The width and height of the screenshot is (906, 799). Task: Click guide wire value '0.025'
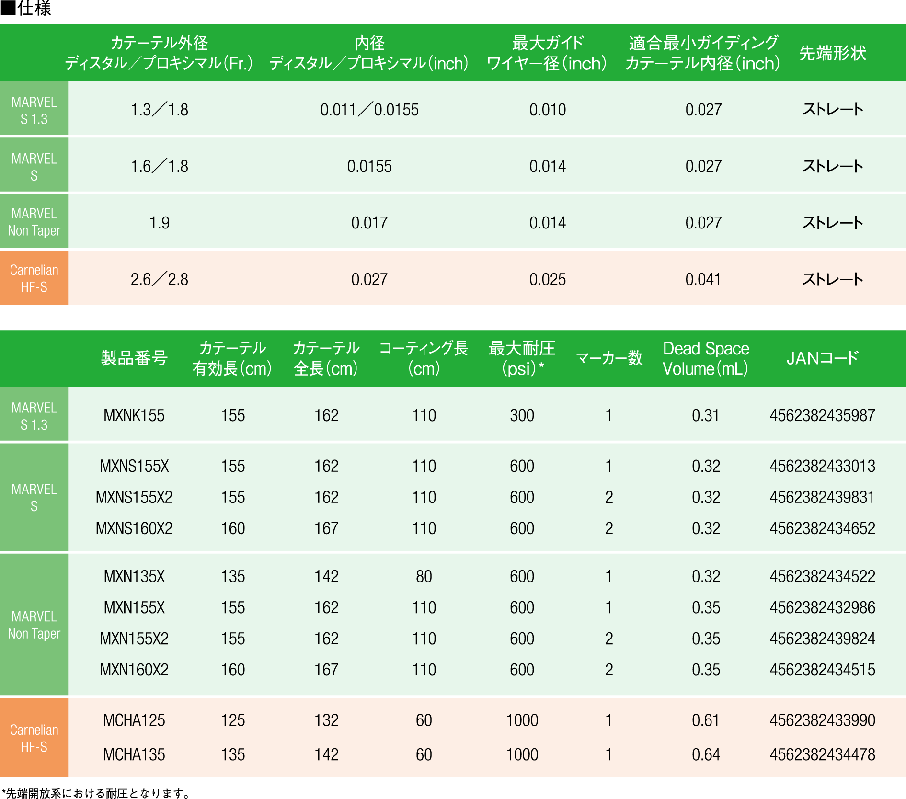click(x=548, y=279)
